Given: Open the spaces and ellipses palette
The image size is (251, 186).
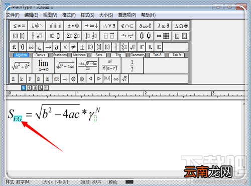Looking at the screenshot, I should click(x=37, y=26).
